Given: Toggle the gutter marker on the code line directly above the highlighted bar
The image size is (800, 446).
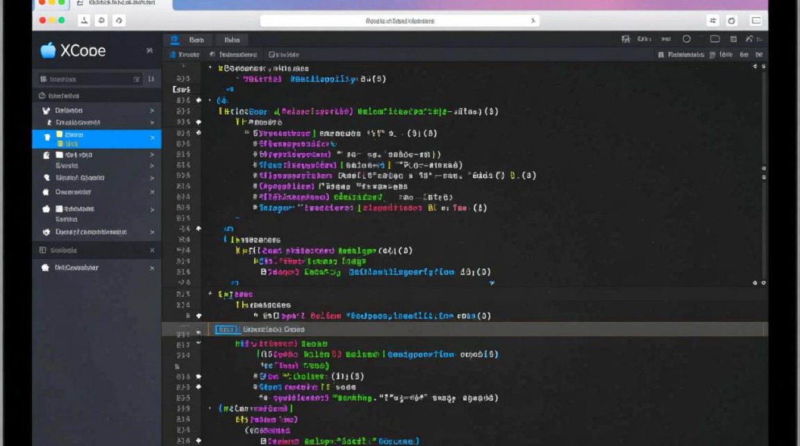Looking at the screenshot, I should pyautogui.click(x=198, y=316).
